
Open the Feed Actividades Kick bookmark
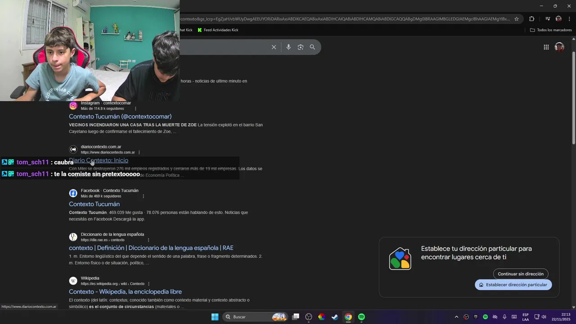218,30
